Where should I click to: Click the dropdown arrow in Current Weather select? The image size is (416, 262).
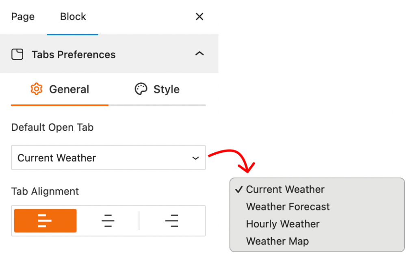(x=195, y=158)
